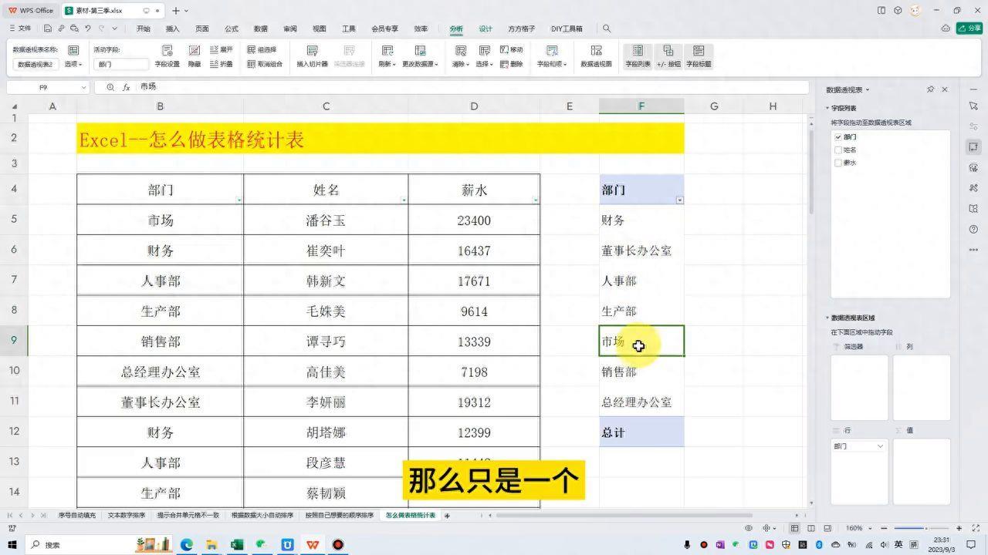Click the help question mark in right sidebar
988x555 pixels.
tap(973, 229)
